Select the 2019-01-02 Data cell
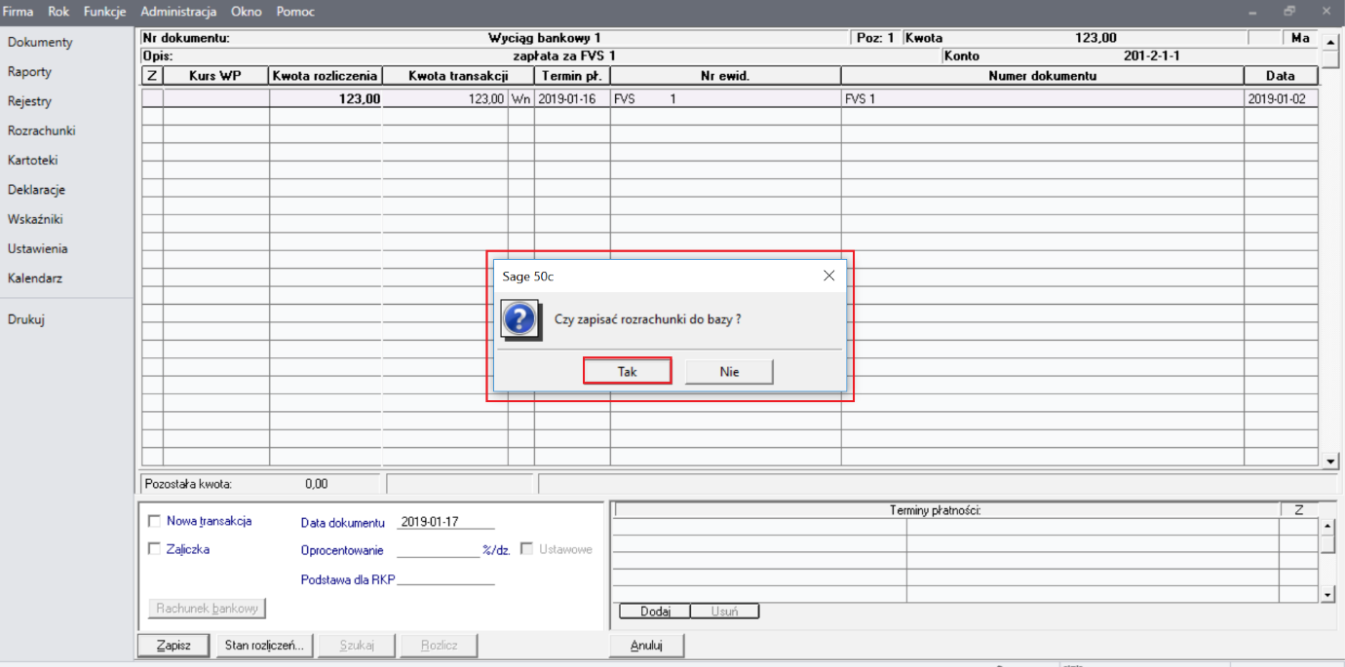 [x=1281, y=98]
